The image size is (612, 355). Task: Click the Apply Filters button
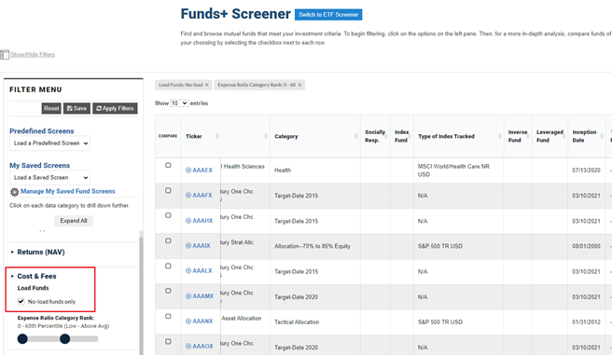pyautogui.click(x=115, y=108)
